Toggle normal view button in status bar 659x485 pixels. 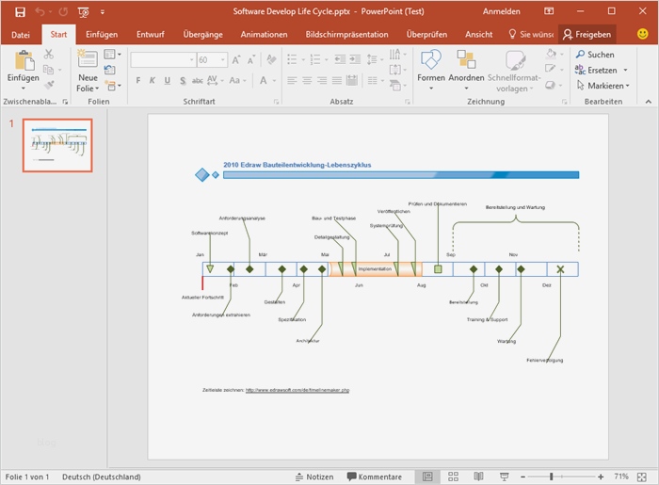coord(427,477)
